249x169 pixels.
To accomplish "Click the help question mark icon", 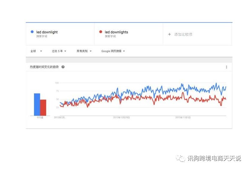I will [x=63, y=67].
